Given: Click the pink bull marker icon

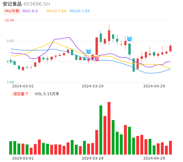Looking at the screenshot, I should click(97, 59).
